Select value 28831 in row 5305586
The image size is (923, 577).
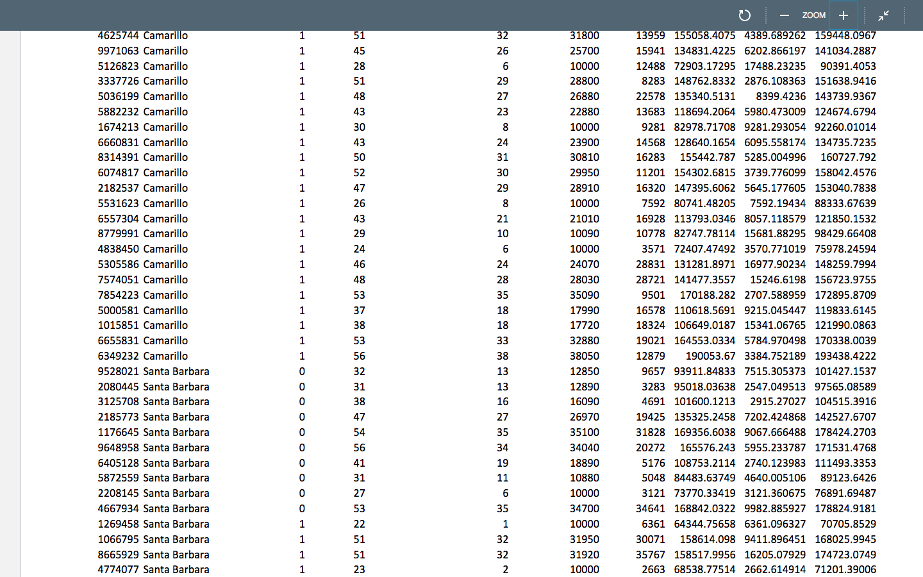click(x=651, y=264)
